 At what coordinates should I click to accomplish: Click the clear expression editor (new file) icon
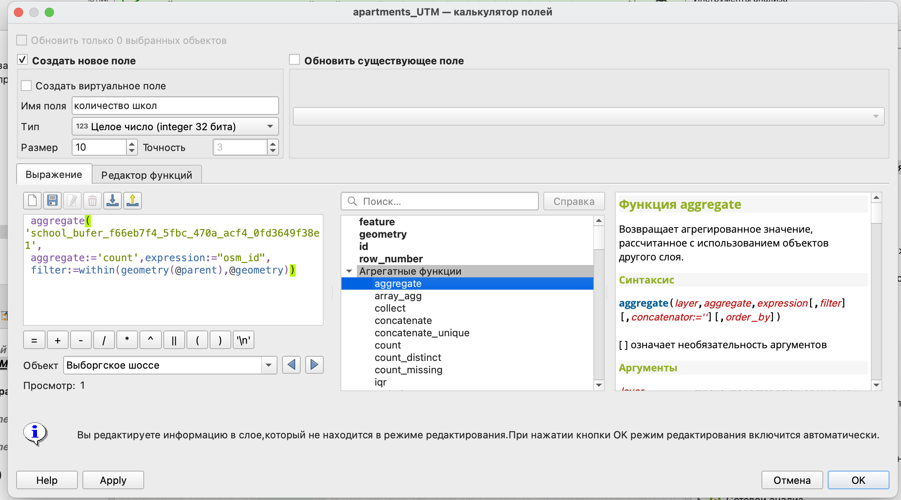[x=32, y=201]
